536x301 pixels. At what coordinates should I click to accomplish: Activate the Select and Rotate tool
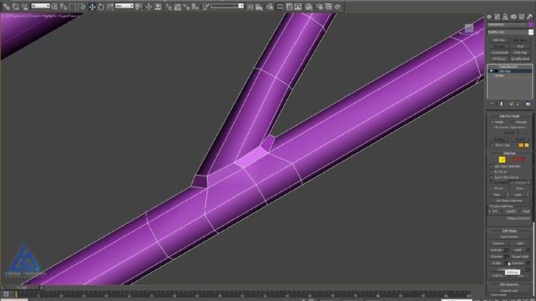[x=101, y=7]
